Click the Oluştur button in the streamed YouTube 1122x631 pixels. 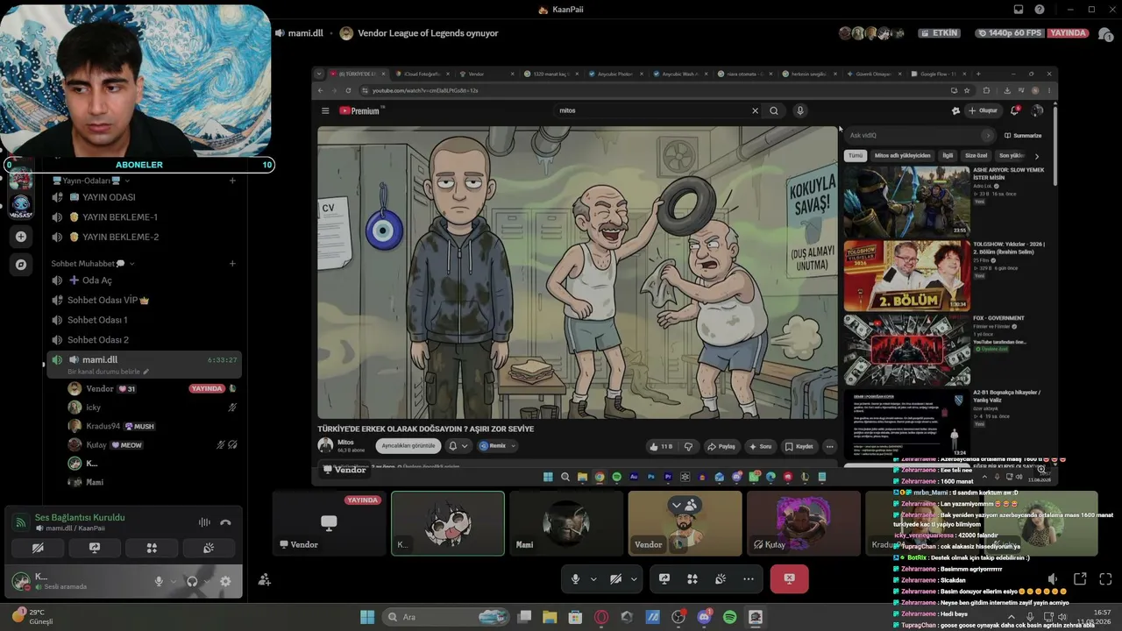click(983, 110)
